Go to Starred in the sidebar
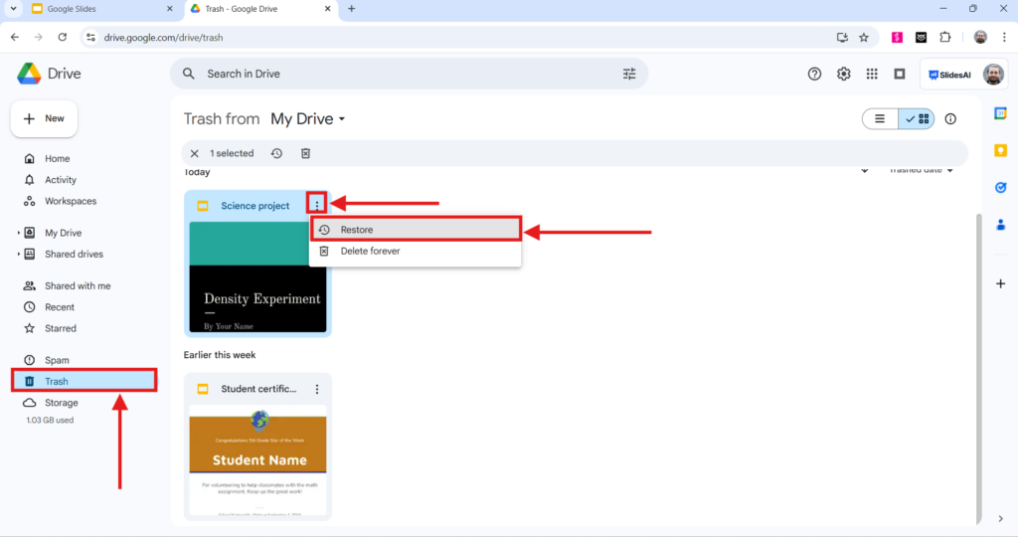Viewport: 1018px width, 537px height. (60, 328)
